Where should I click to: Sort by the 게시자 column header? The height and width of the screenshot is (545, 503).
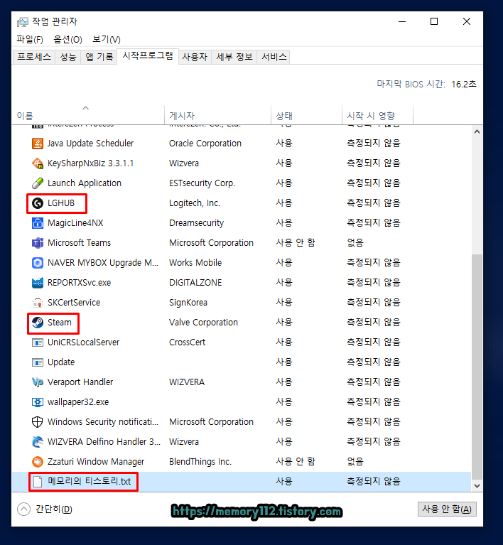pyautogui.click(x=217, y=114)
